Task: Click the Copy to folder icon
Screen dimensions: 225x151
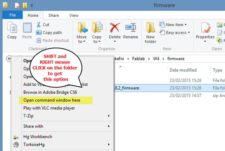Action: pos(97,27)
